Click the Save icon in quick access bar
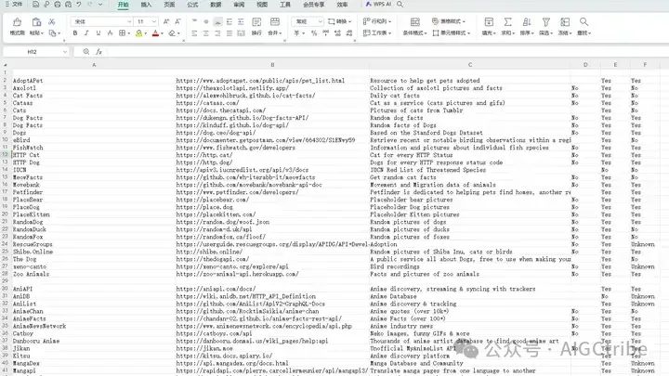This screenshot has width=669, height=376. pyautogui.click(x=36, y=5)
